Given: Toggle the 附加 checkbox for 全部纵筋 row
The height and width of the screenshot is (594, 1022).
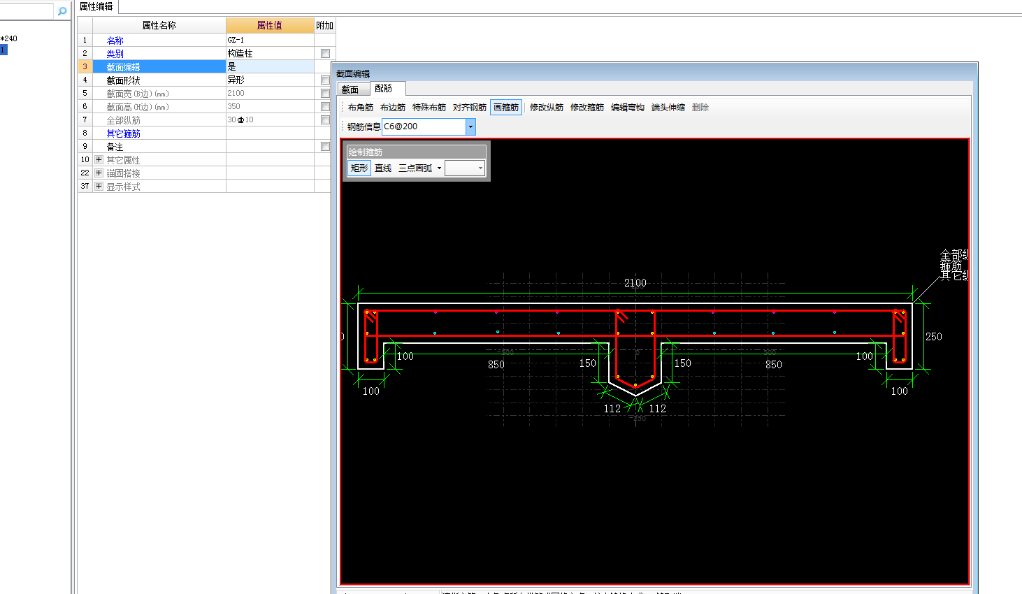Looking at the screenshot, I should (325, 120).
